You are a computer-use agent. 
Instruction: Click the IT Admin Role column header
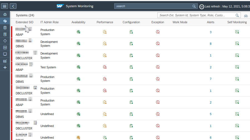click(x=49, y=22)
